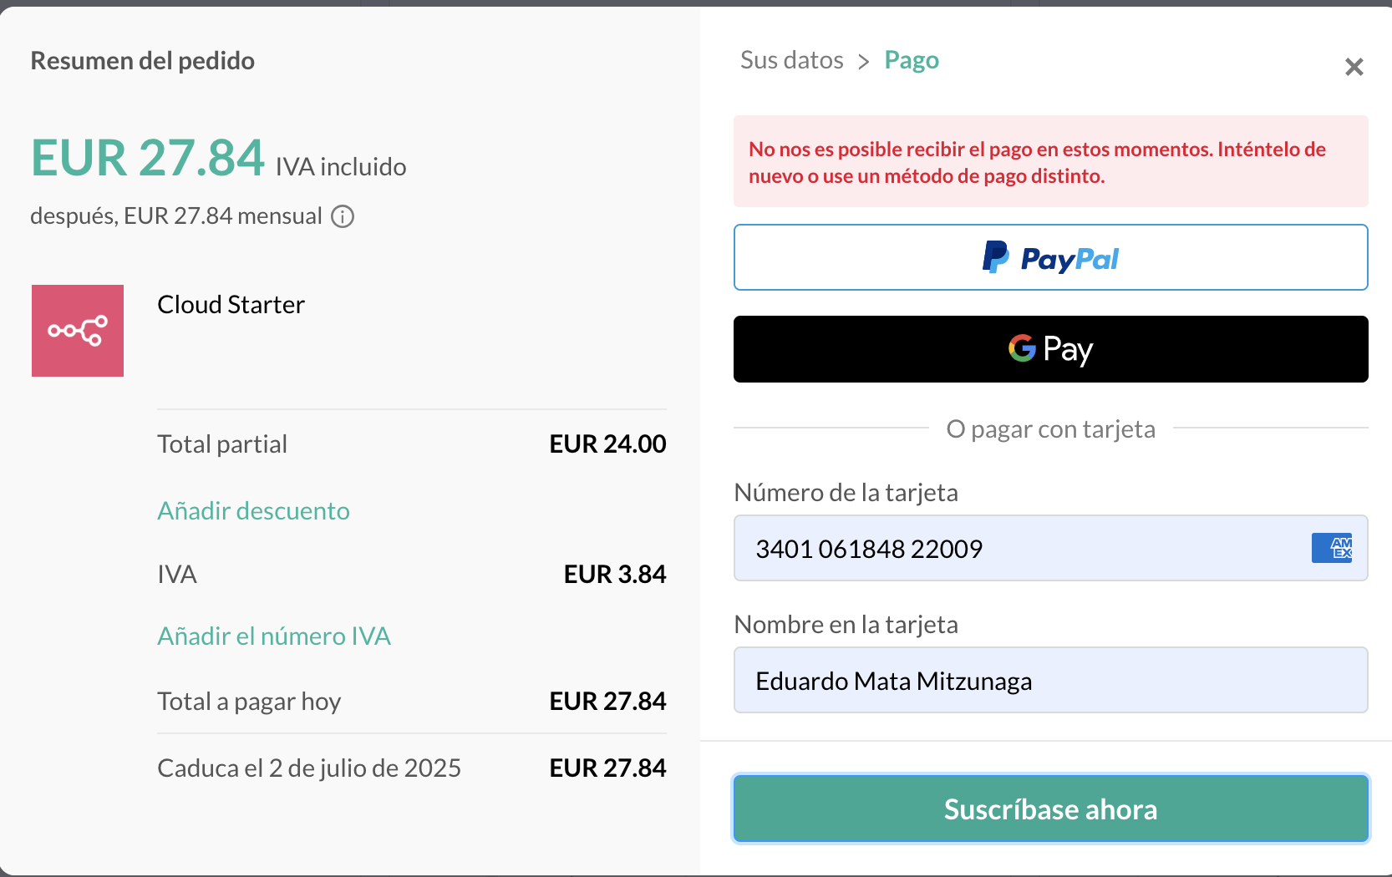Open the Añadir el número IVA link
Viewport: 1392px width, 877px height.
274,636
